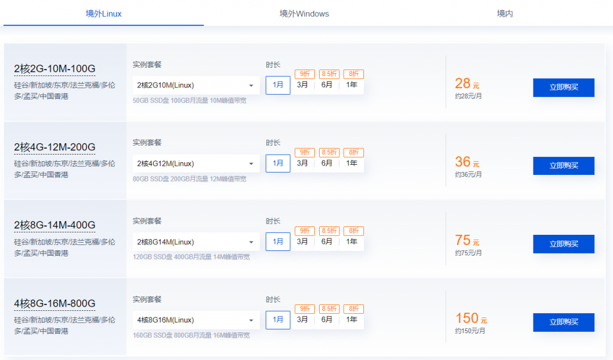Expand the 2核8G14M(Linux) package dropdown
Viewport: 613px width, 360px height.
196,242
